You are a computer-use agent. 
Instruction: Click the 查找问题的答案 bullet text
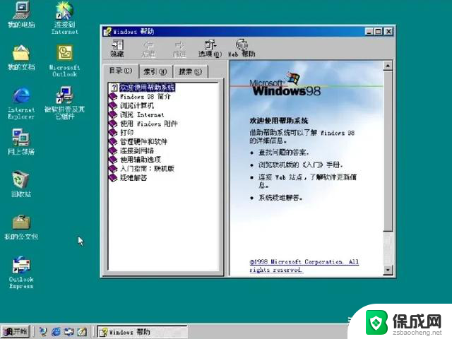click(x=284, y=153)
